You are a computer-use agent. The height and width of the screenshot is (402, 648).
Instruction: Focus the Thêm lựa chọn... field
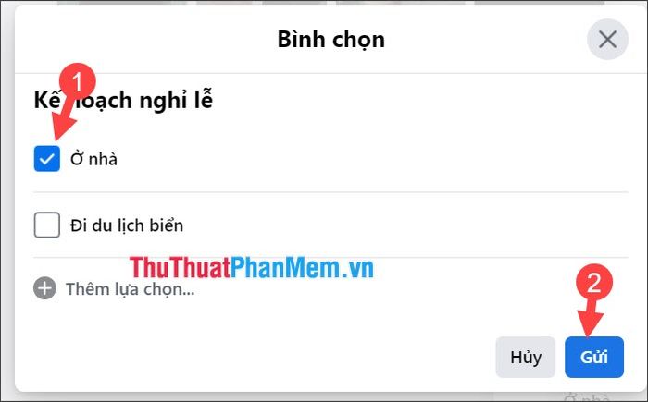(131, 289)
